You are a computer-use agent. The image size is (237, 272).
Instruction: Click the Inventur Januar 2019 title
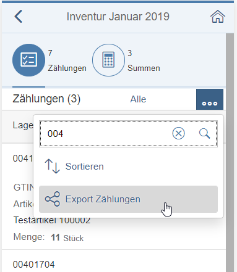point(118,17)
